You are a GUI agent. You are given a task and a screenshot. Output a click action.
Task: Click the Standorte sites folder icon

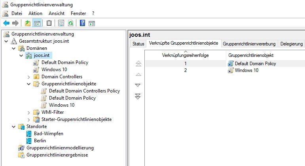[21, 126]
